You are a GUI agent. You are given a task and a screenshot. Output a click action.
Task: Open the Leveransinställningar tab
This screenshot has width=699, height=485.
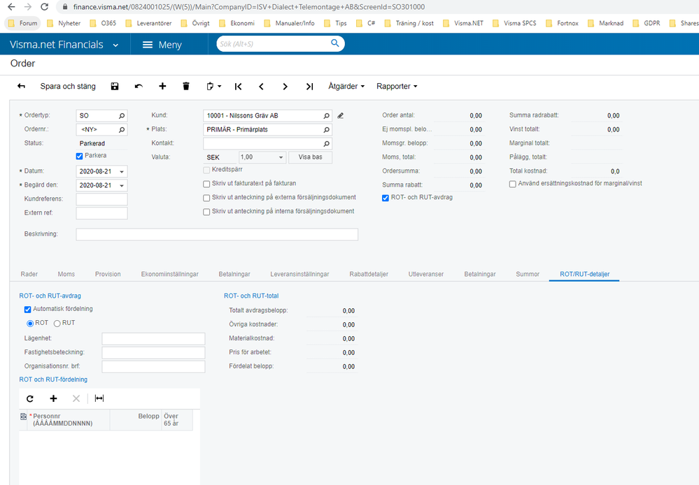coord(299,275)
